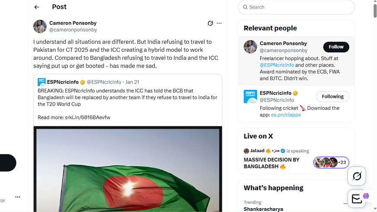377x212 pixels.
Task: Click the magnifier icon in the search box
Action: pyautogui.click(x=245, y=7)
